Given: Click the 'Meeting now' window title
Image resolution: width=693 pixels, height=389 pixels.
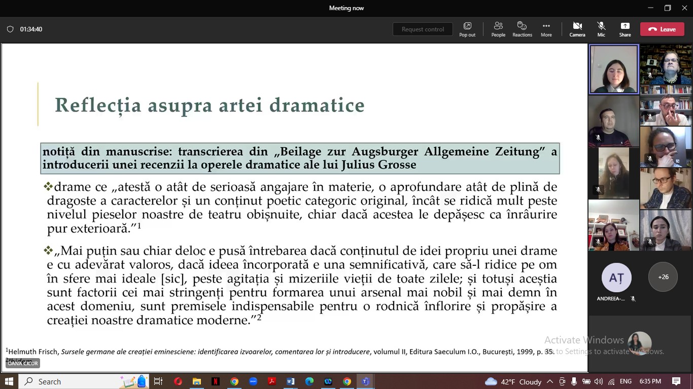Looking at the screenshot, I should (x=346, y=8).
